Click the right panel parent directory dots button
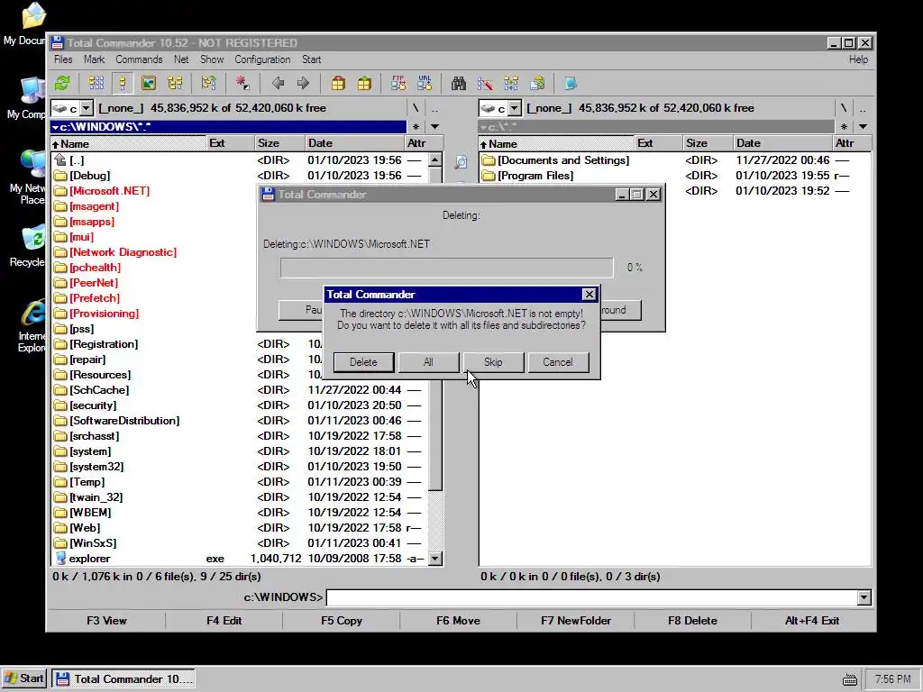The image size is (923, 692). [x=863, y=108]
